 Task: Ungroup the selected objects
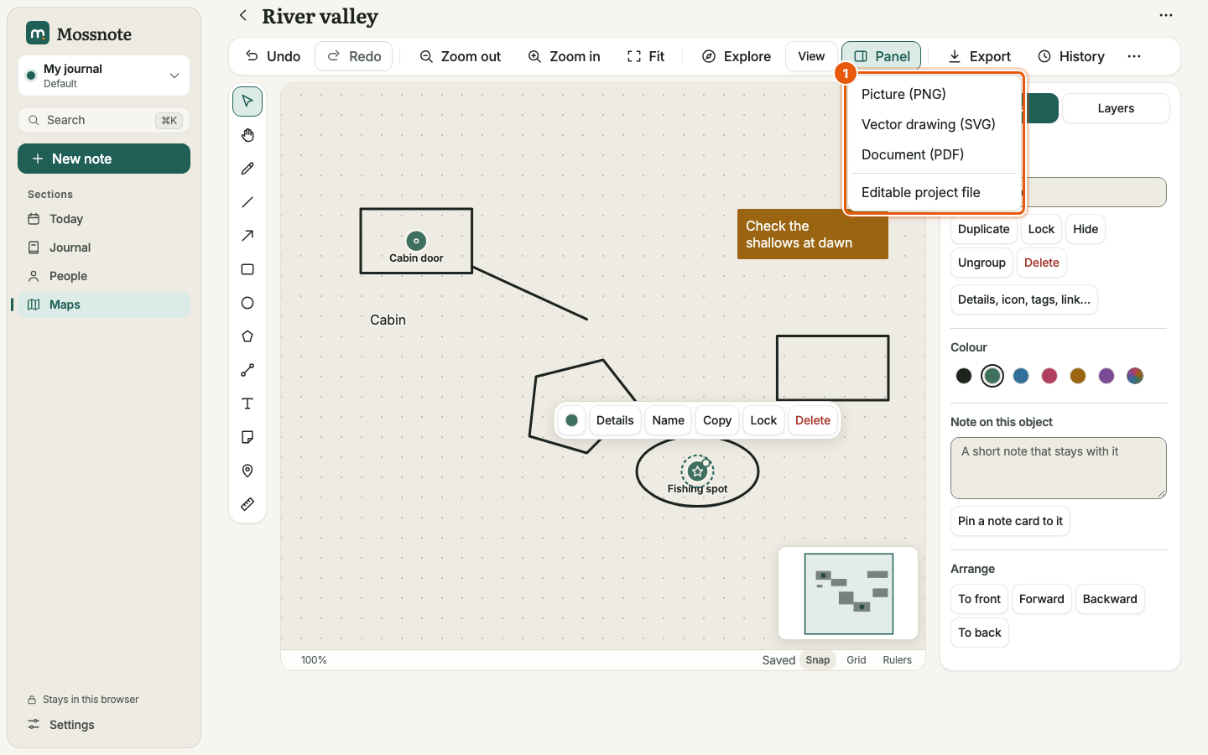point(981,263)
